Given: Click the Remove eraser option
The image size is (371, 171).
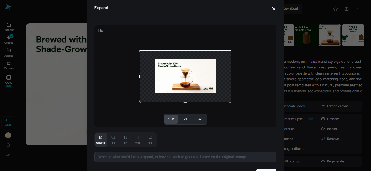Looking at the screenshot, I should pyautogui.click(x=330, y=139).
